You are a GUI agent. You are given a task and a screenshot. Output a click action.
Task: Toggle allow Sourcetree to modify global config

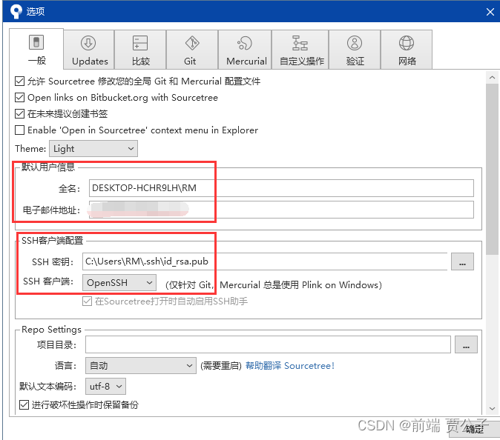pyautogui.click(x=20, y=81)
